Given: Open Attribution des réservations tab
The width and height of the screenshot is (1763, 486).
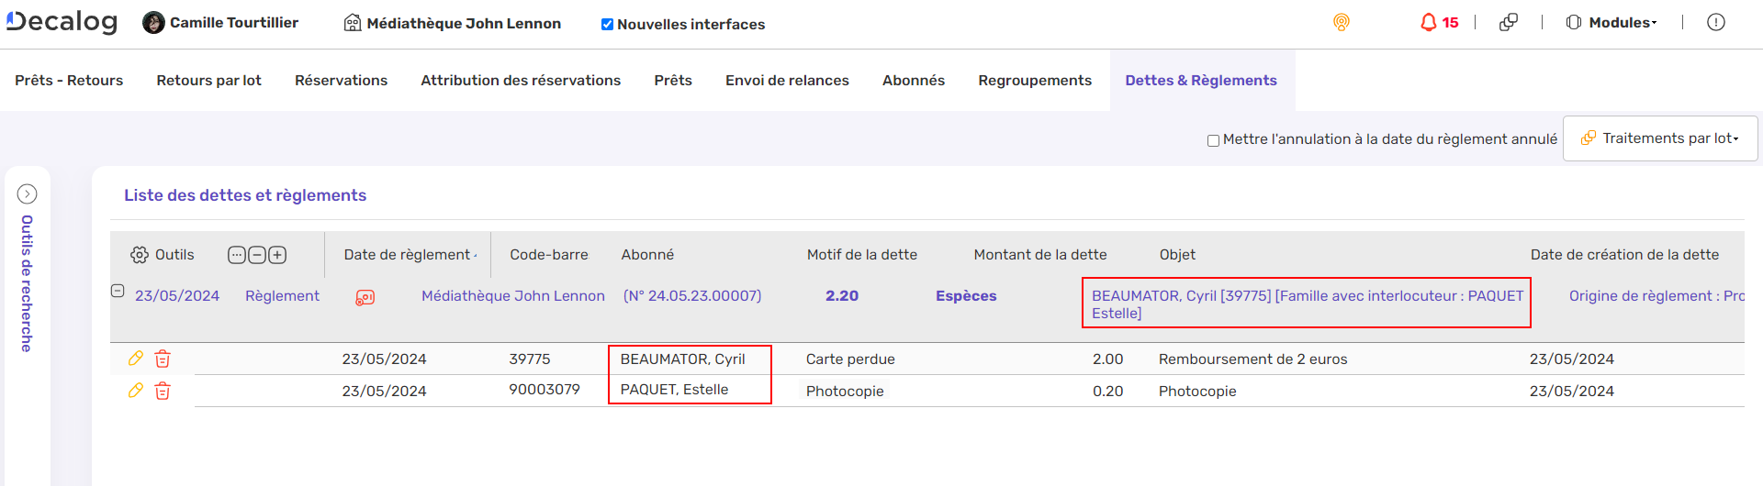Looking at the screenshot, I should coord(521,81).
